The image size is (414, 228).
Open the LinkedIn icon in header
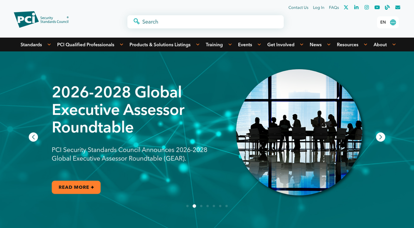(356, 7)
